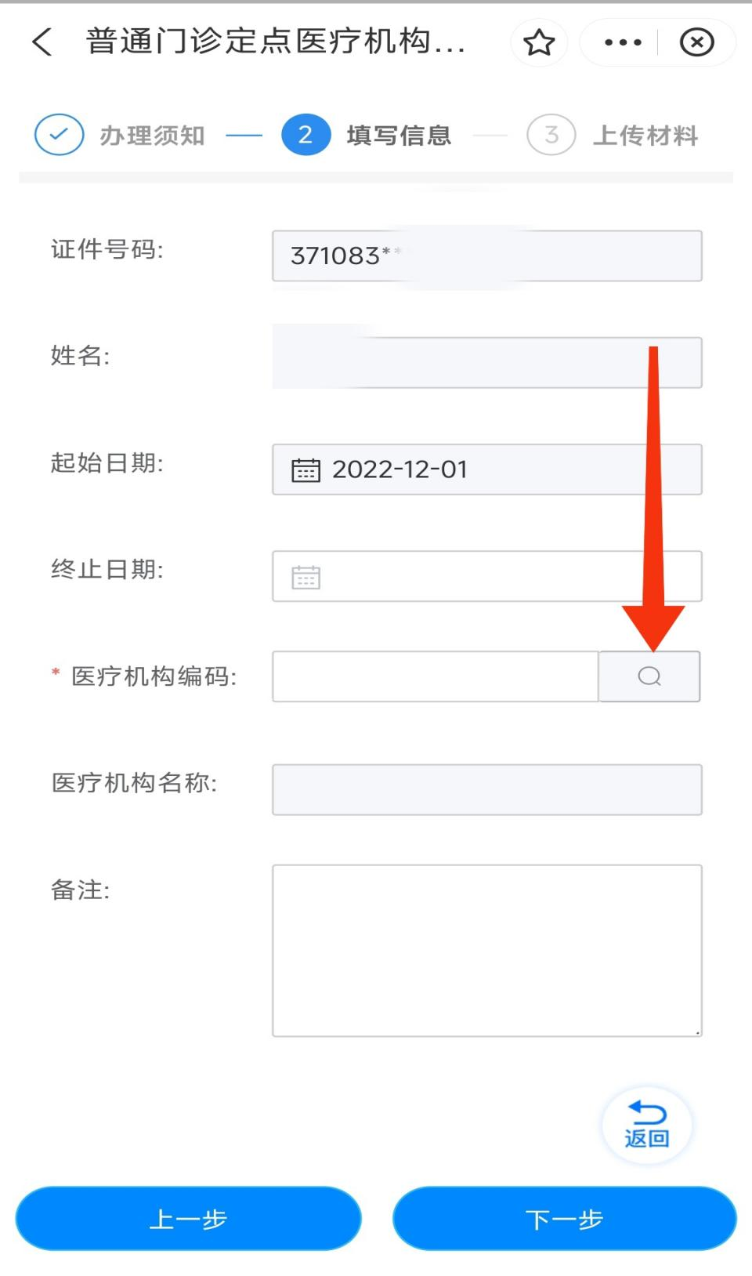Close the mini program with X icon
This screenshot has height=1276, width=752.
[696, 42]
